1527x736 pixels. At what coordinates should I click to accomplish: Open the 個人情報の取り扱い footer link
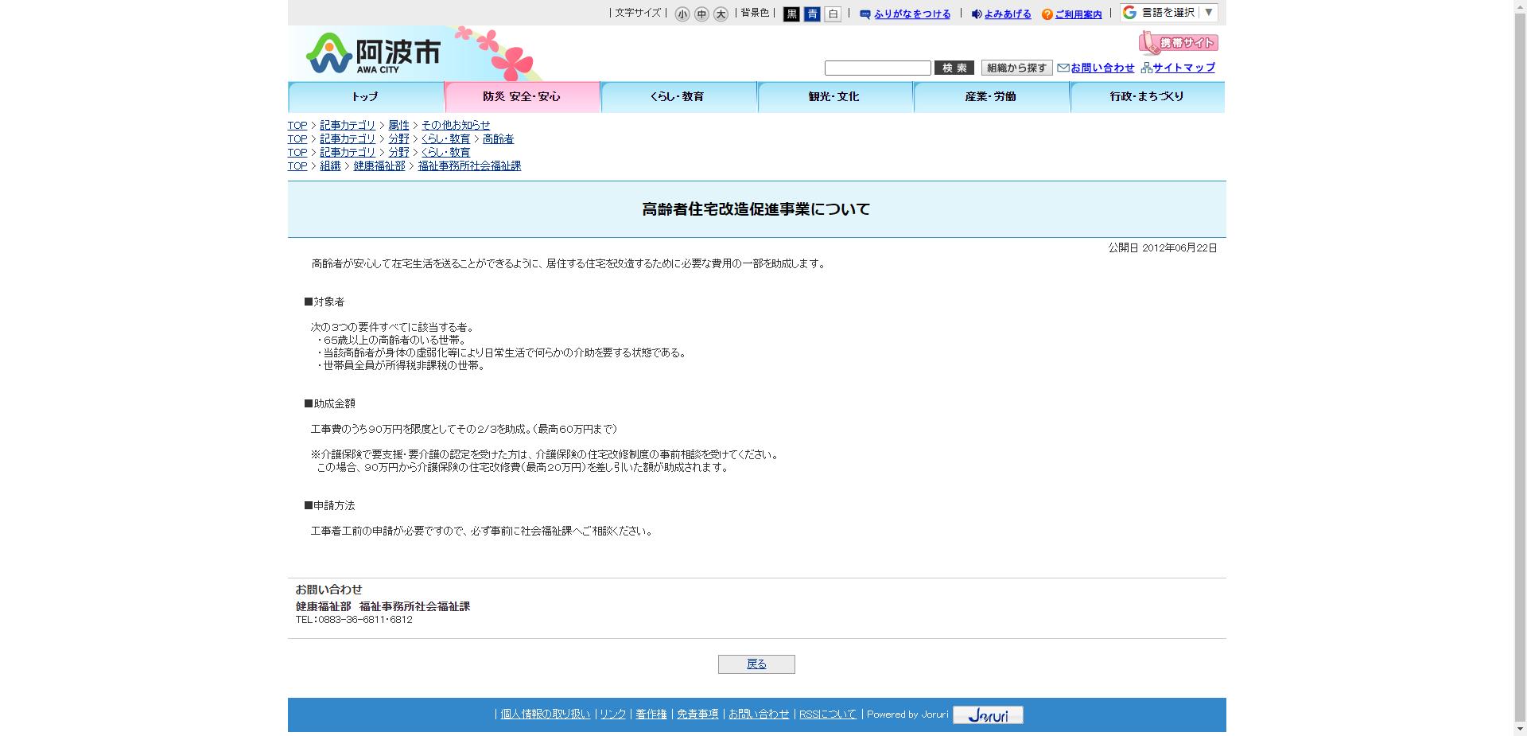click(544, 714)
